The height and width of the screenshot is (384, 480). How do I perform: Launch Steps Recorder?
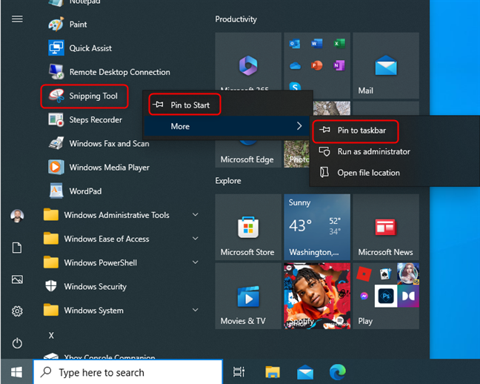click(x=95, y=120)
